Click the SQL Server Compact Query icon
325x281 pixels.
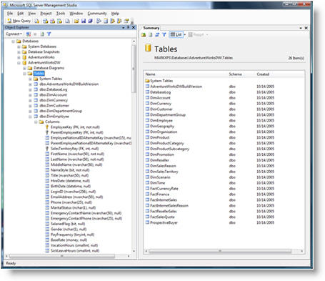68,21
